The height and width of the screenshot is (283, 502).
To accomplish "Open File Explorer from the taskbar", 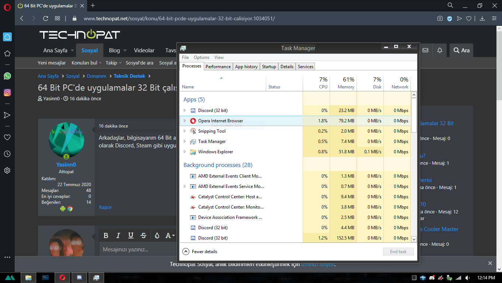I will click(28, 277).
